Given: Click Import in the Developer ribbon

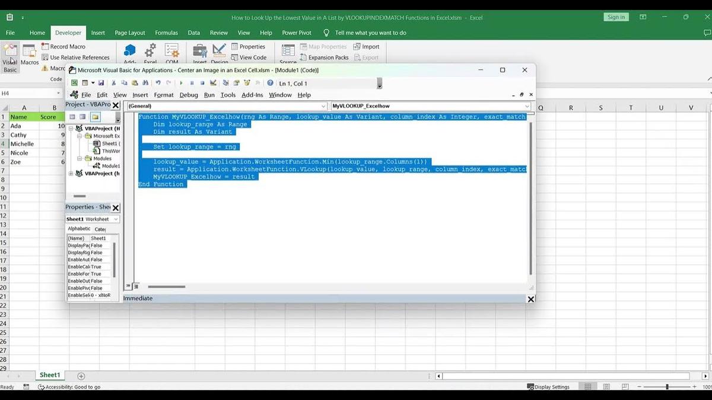Looking at the screenshot, I should coord(367,46).
